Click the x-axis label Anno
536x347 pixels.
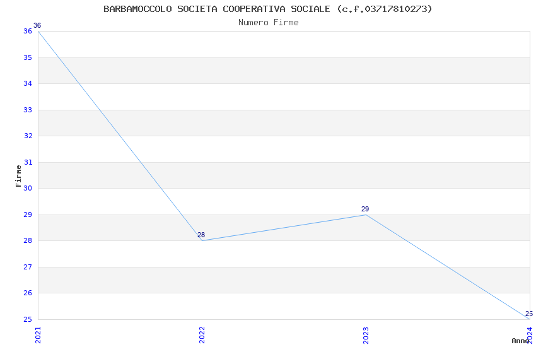click(520, 341)
